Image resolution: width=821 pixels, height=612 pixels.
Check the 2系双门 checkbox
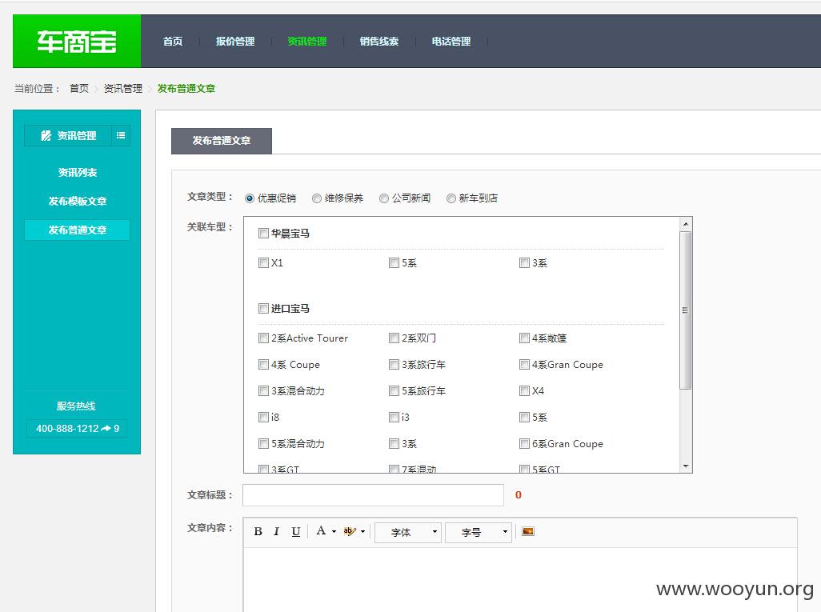[x=394, y=338]
